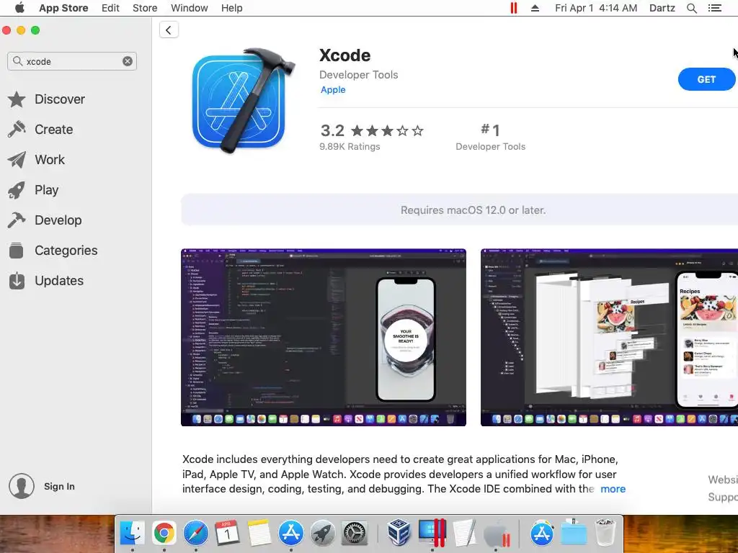Click the Dartz user name in menu bar
The image size is (738, 553).
662,8
